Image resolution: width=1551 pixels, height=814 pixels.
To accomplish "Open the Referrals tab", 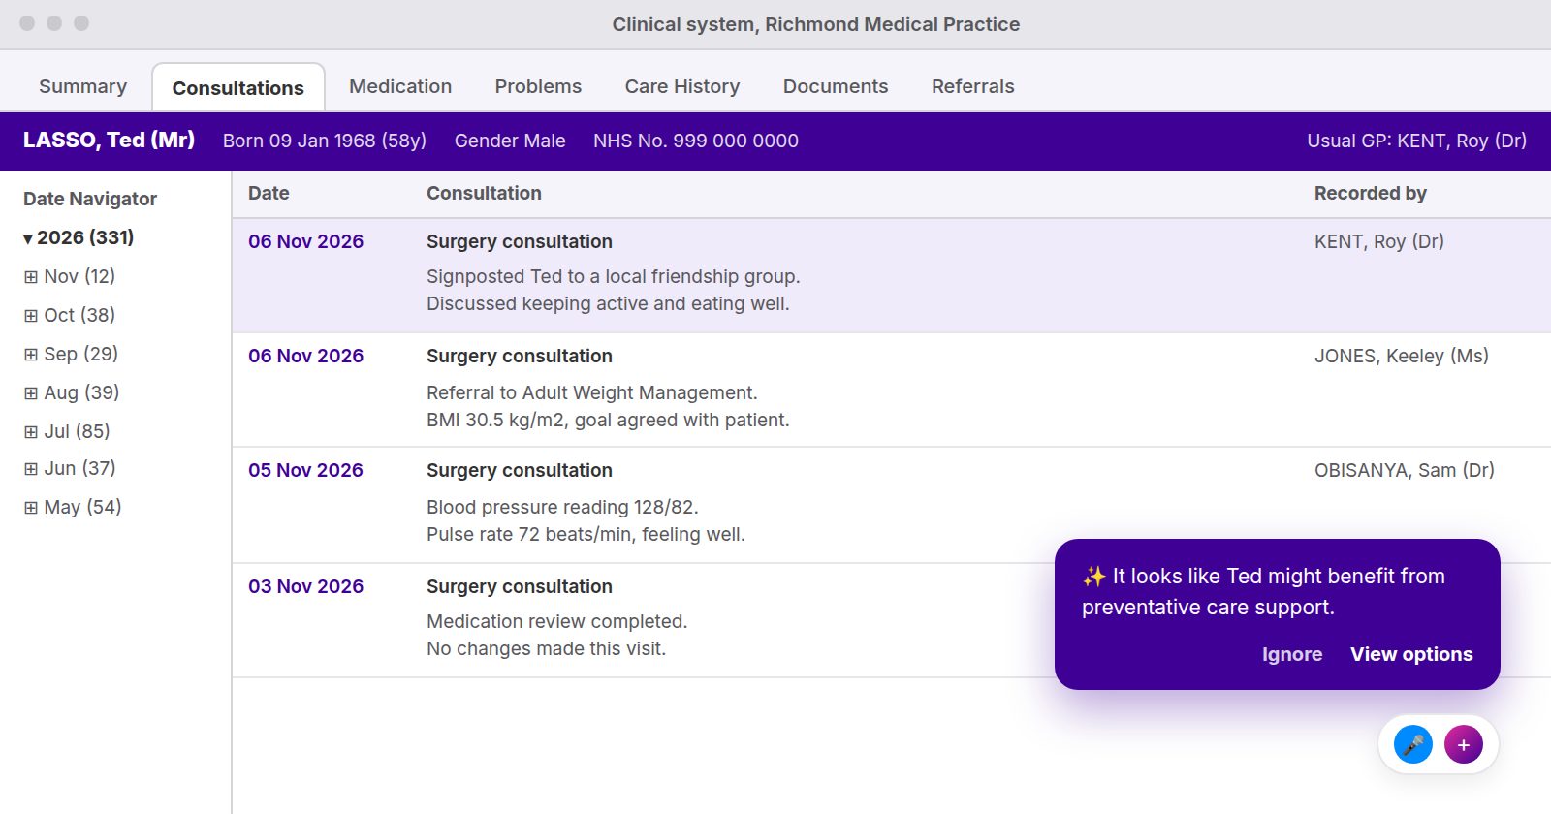I will (973, 86).
